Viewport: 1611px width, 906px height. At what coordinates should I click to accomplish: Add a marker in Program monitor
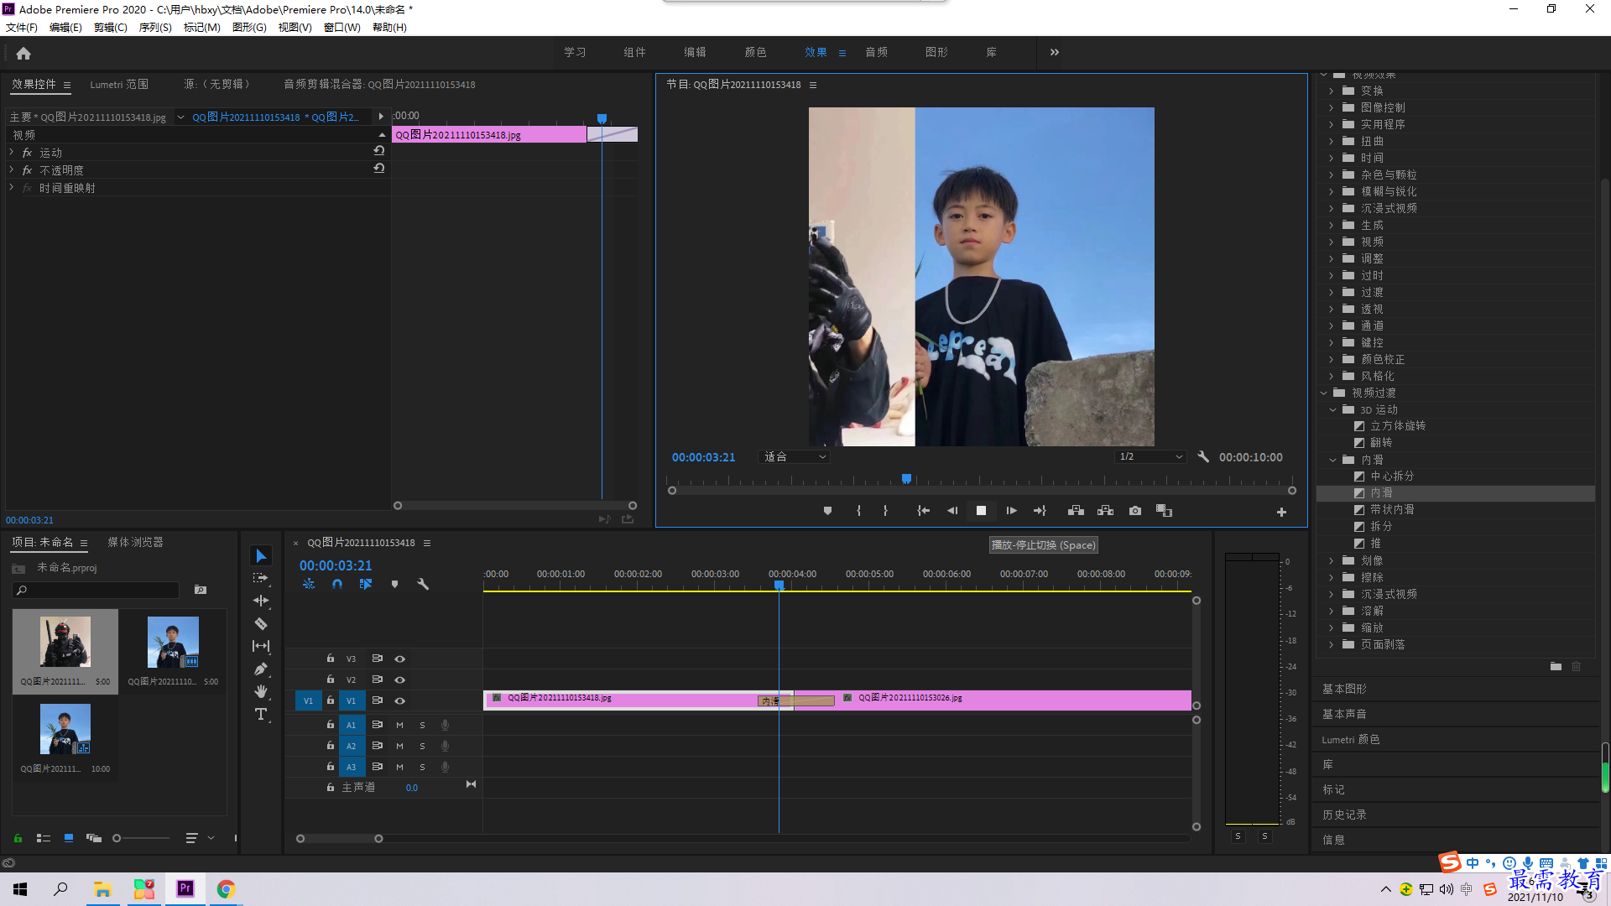(827, 511)
